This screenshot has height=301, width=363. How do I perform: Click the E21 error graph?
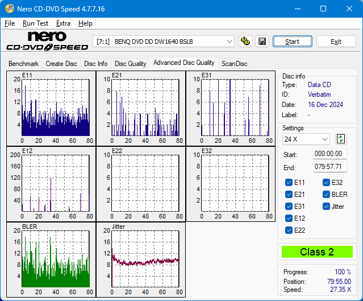(x=141, y=108)
